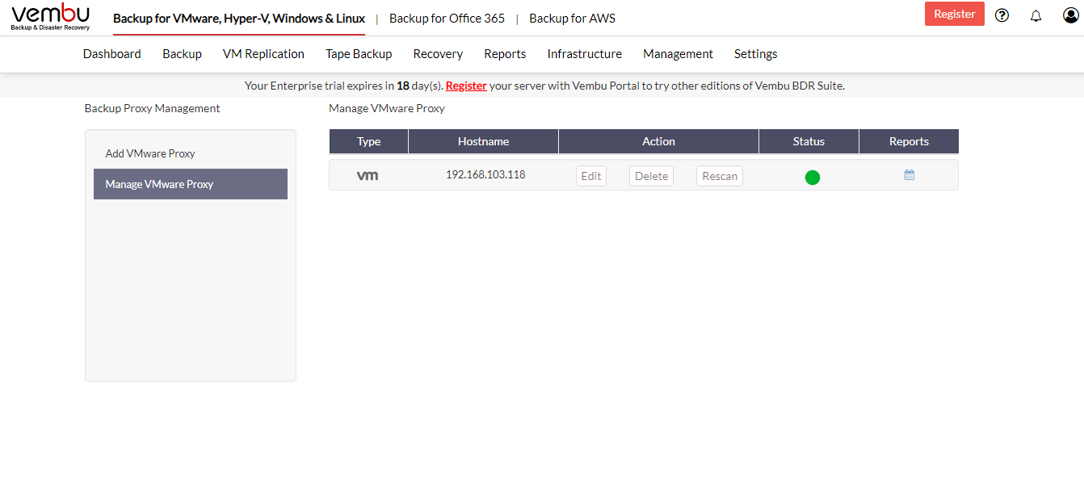Open the Tape Backup menu
The width and height of the screenshot is (1084, 498).
[359, 54]
